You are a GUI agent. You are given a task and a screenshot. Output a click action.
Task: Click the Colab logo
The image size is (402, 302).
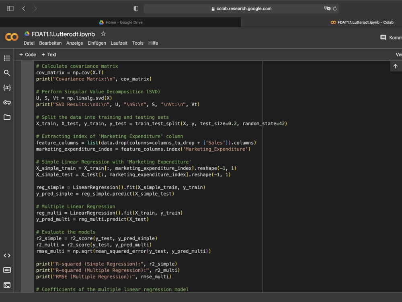12,37
